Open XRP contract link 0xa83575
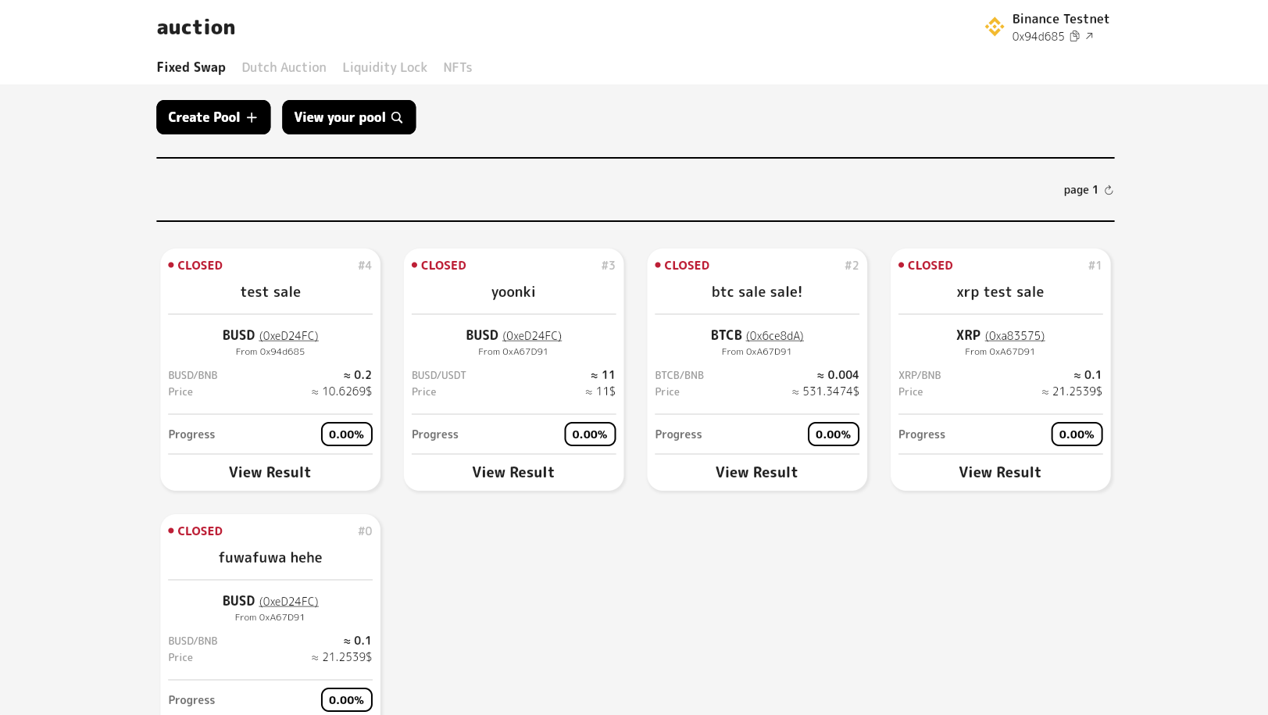This screenshot has height=715, width=1268. click(1014, 335)
